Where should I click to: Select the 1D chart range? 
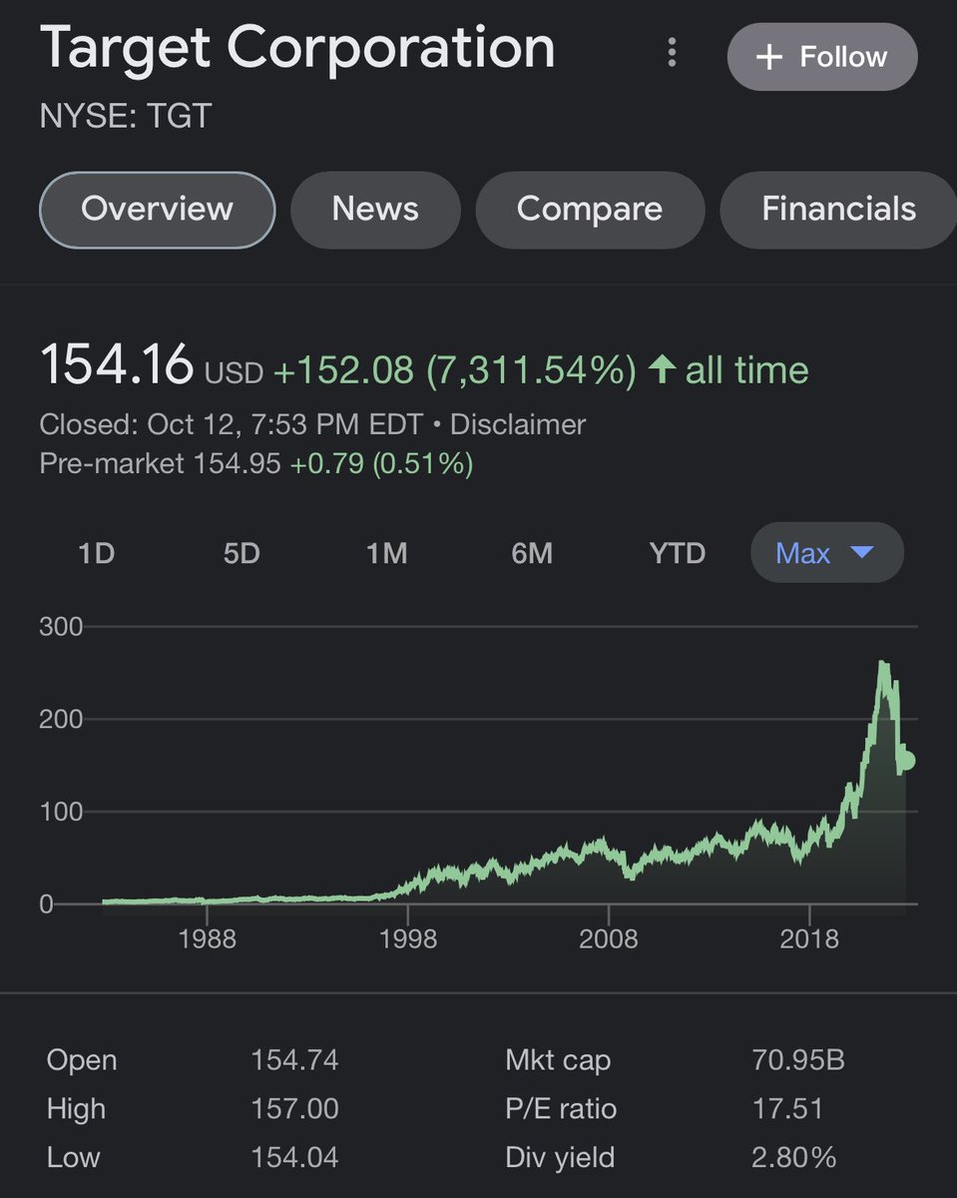click(x=97, y=553)
